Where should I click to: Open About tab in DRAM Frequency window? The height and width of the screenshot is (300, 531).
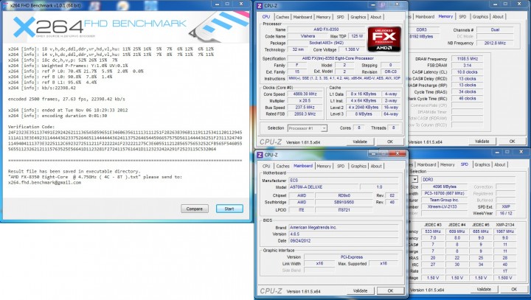click(x=498, y=17)
